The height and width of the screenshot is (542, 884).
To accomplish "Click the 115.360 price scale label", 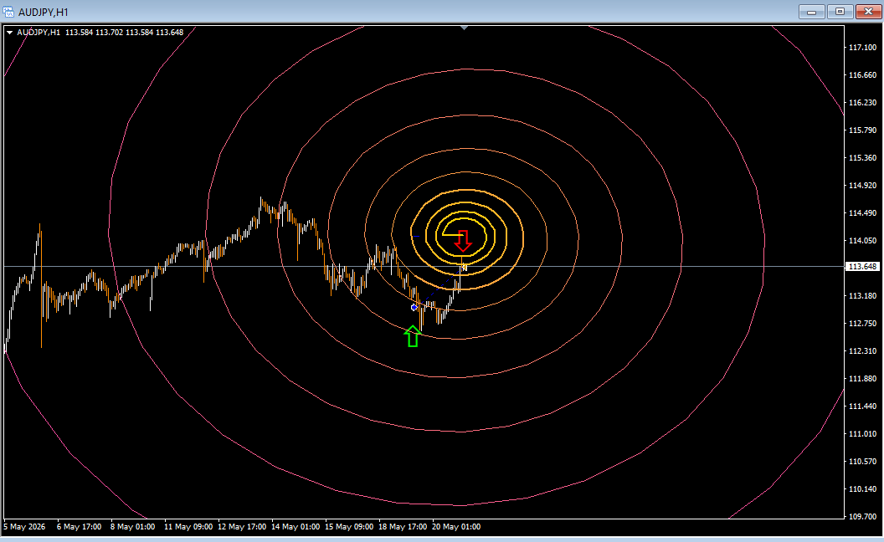I will 862,158.
